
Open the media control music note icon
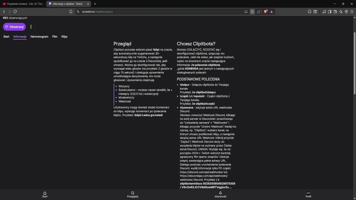[x=324, y=12]
